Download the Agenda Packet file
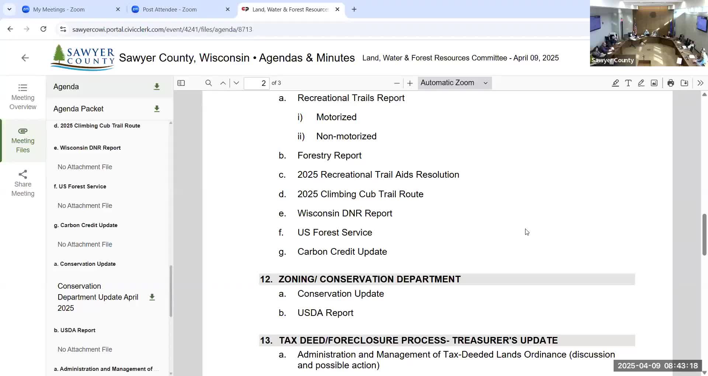 pyautogui.click(x=157, y=109)
